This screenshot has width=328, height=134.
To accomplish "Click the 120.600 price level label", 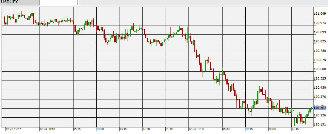I will click(x=320, y=69).
